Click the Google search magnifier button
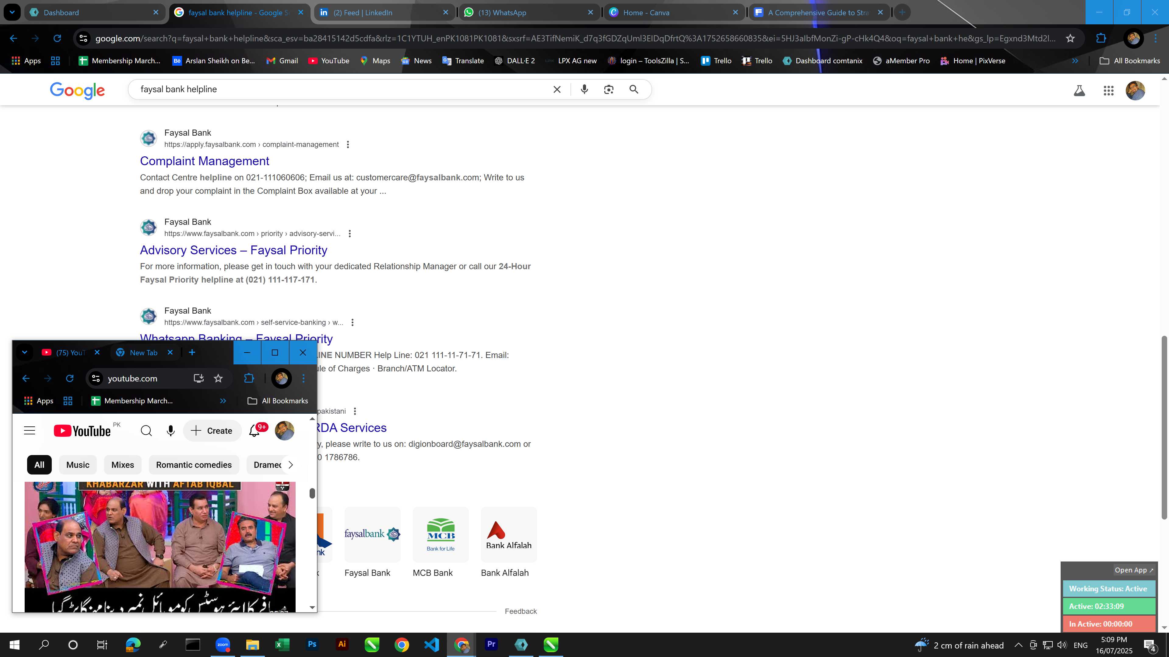The height and width of the screenshot is (657, 1169). [x=634, y=89]
